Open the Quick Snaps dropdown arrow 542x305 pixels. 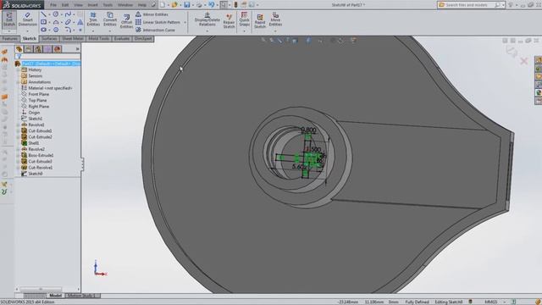coord(244,31)
